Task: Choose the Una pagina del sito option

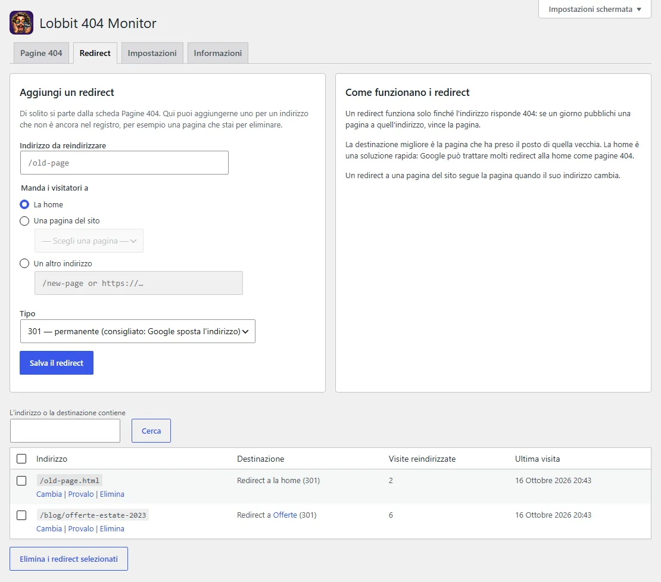Action: click(x=24, y=221)
